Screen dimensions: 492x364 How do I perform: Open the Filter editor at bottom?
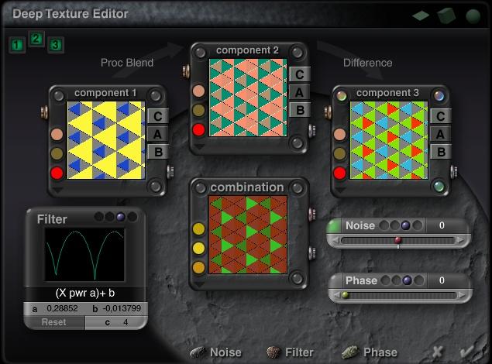[290, 352]
